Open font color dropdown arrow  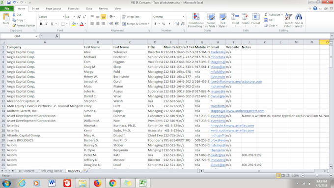[x=85, y=24]
